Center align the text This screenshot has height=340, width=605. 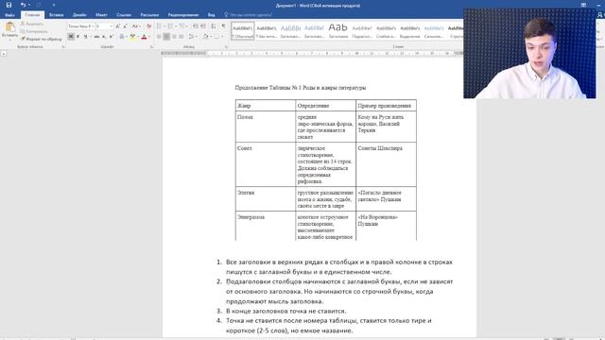click(166, 37)
